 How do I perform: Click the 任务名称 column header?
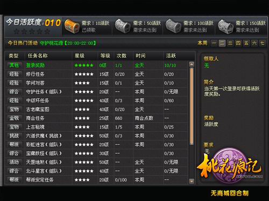pyautogui.click(x=38, y=56)
